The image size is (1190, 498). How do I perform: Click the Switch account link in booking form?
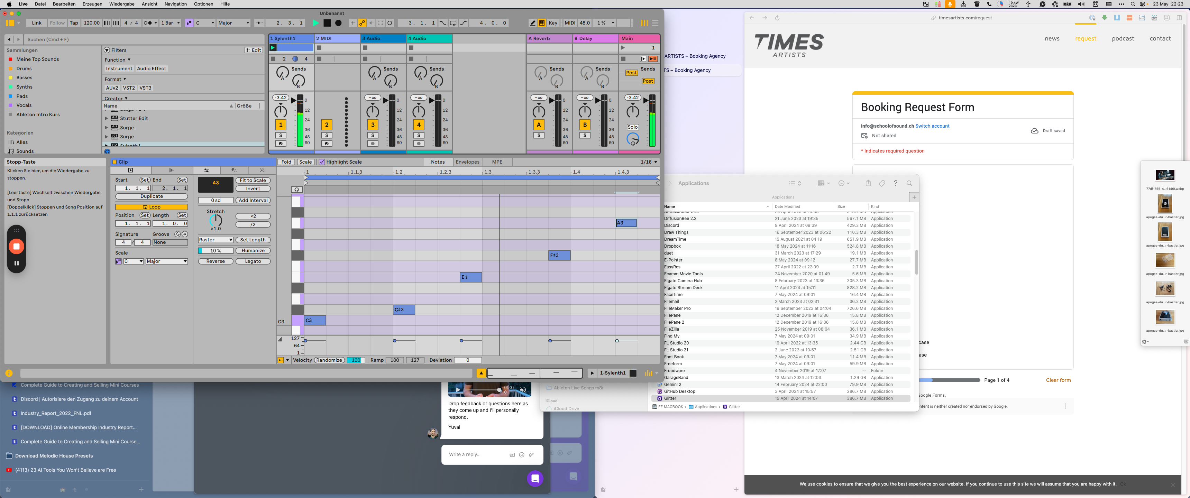[x=932, y=126]
